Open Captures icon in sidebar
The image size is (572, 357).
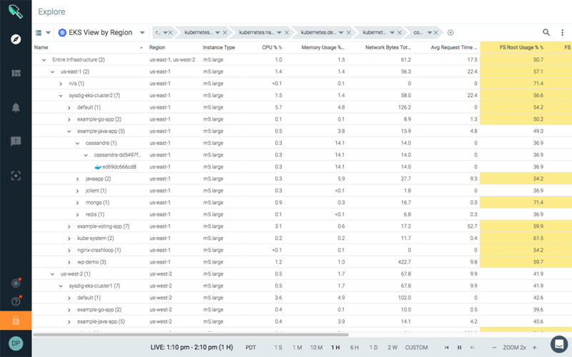tap(16, 176)
